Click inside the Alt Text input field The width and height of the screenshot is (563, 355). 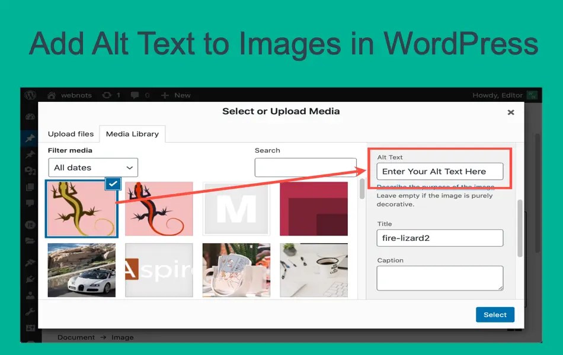[440, 172]
